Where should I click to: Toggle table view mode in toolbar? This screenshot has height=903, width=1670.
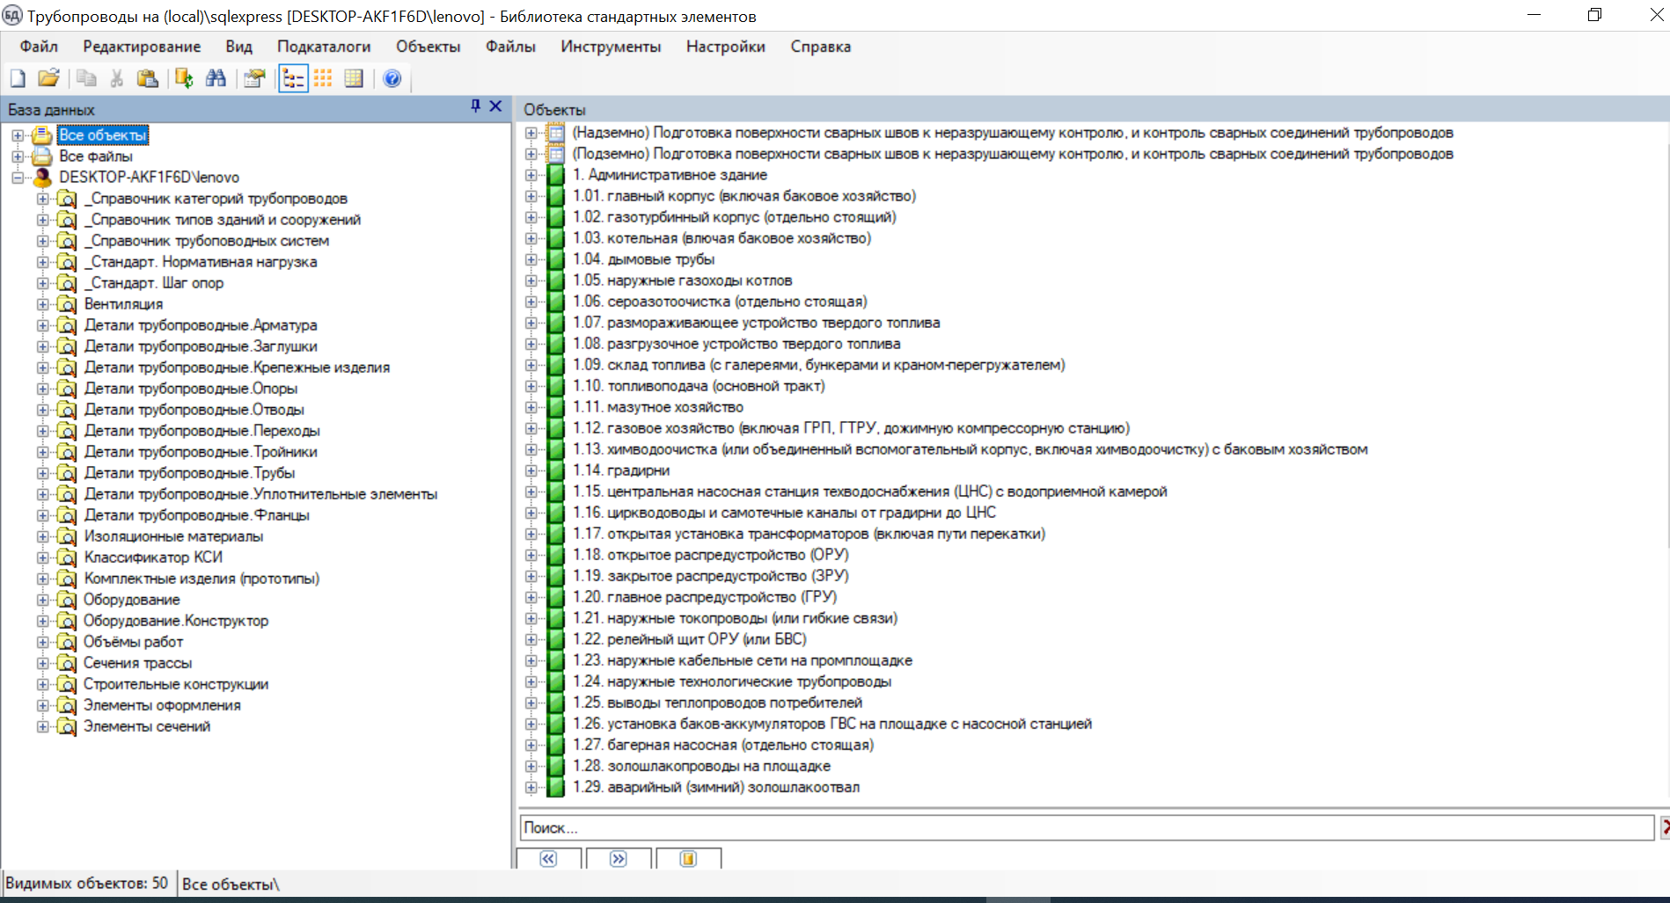(x=354, y=79)
